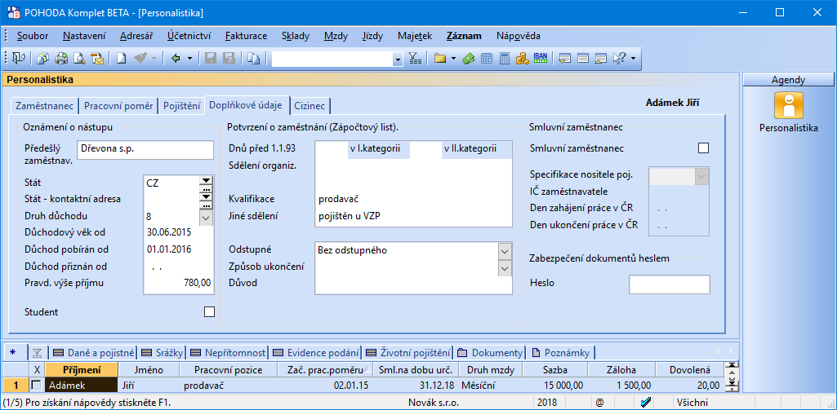The image size is (837, 410).
Task: Click the blue checkmark icon in status bar
Action: click(646, 403)
